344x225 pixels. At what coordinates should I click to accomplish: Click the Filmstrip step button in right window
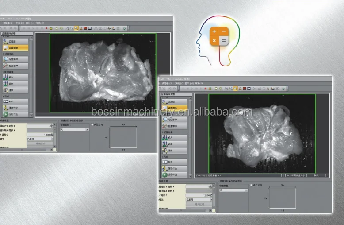click(174, 162)
